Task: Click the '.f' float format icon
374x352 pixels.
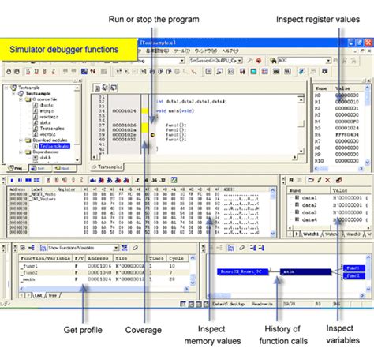Action: (x=137, y=180)
